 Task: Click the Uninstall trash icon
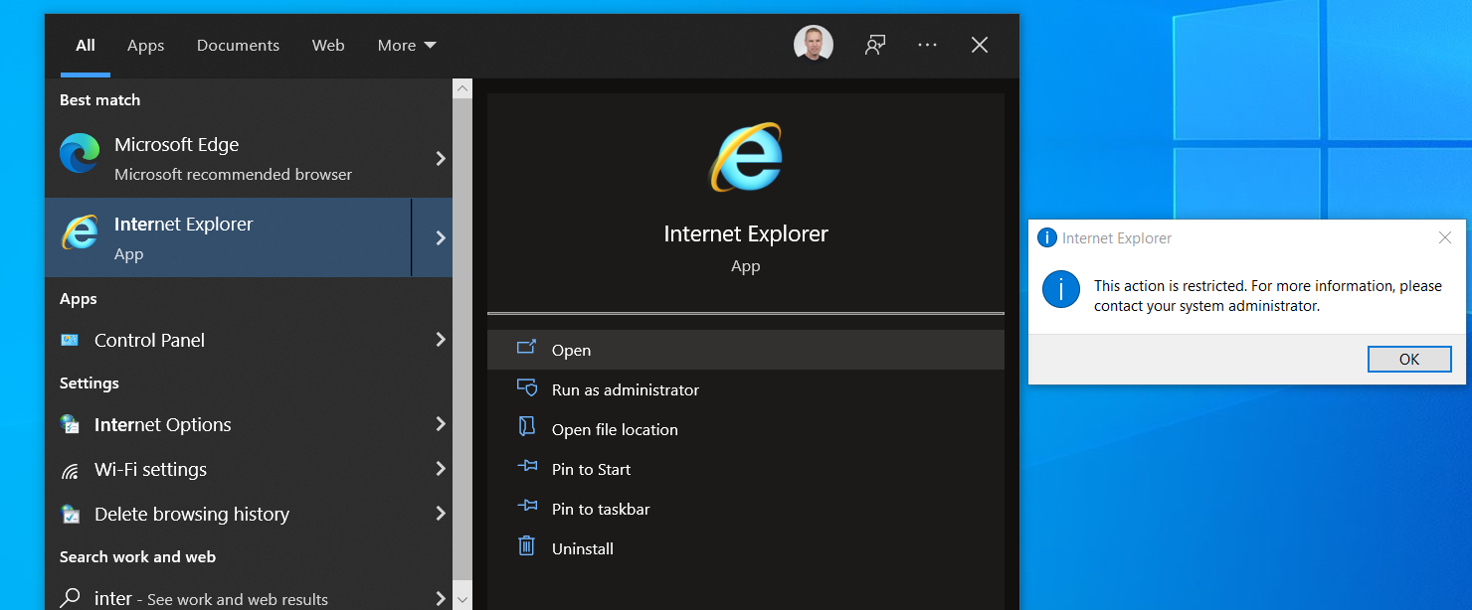click(x=527, y=547)
